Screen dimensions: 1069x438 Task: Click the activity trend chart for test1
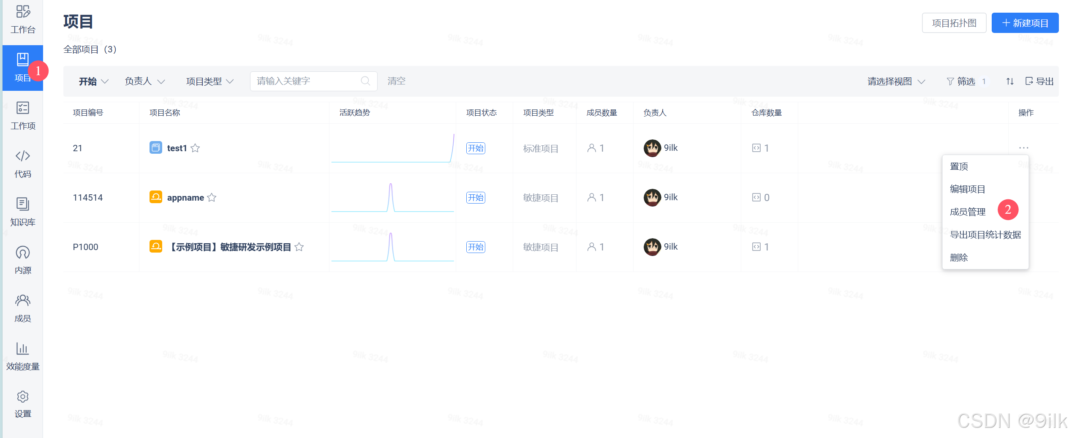pos(392,148)
